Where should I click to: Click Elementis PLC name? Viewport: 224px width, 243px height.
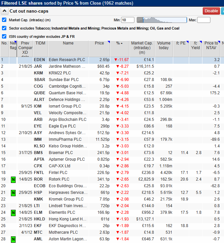62,212
